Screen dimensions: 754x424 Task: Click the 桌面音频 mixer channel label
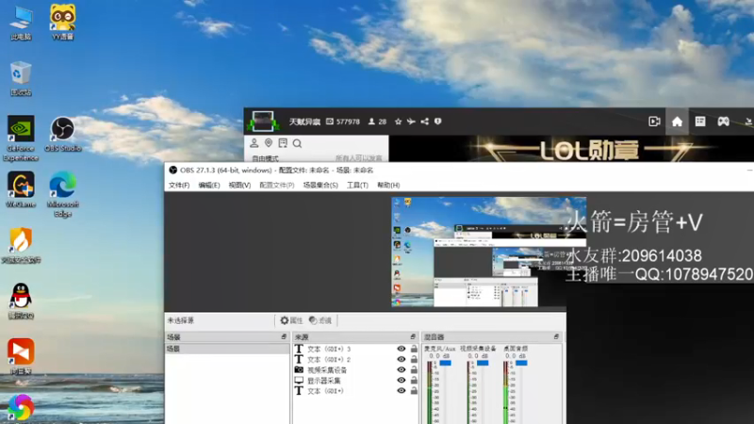[516, 349]
